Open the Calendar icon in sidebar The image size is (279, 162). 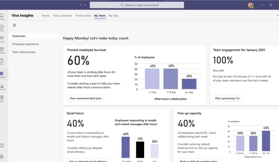[x=2, y=49]
